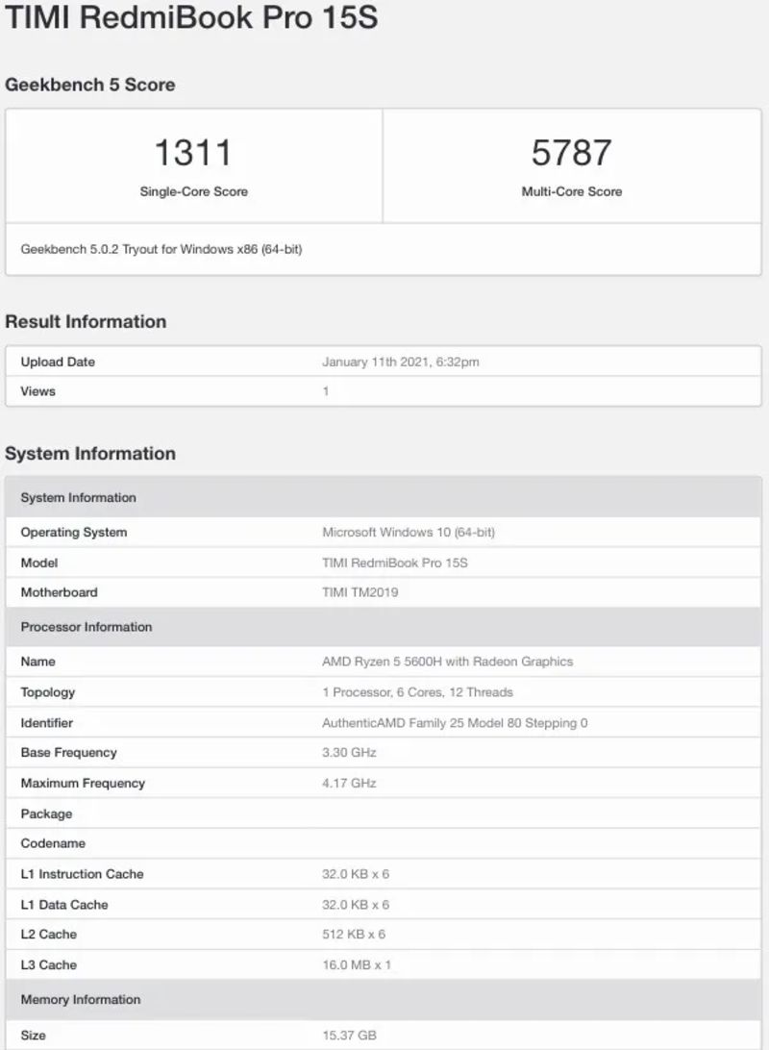Viewport: 769px width, 1050px height.
Task: Click the 'Geekbench 5.0.2 Tryout for Windows x86 (64-bit)' text
Action: (161, 249)
